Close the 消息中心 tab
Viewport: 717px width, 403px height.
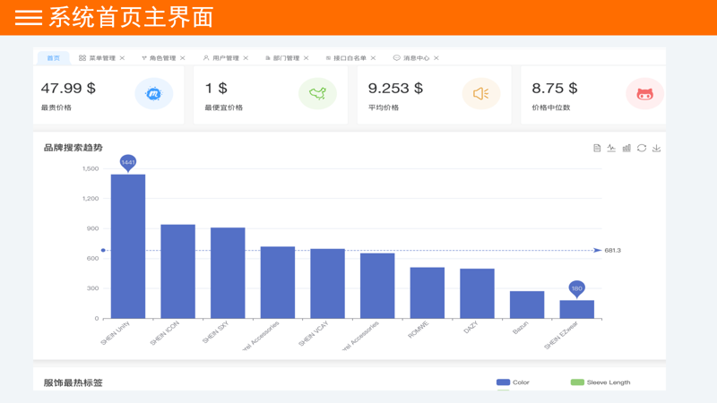pos(436,58)
